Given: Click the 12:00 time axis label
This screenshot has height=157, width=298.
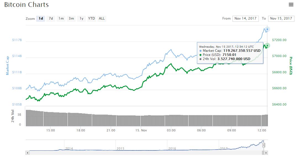Looking at the screenshot, I should 262,130.
